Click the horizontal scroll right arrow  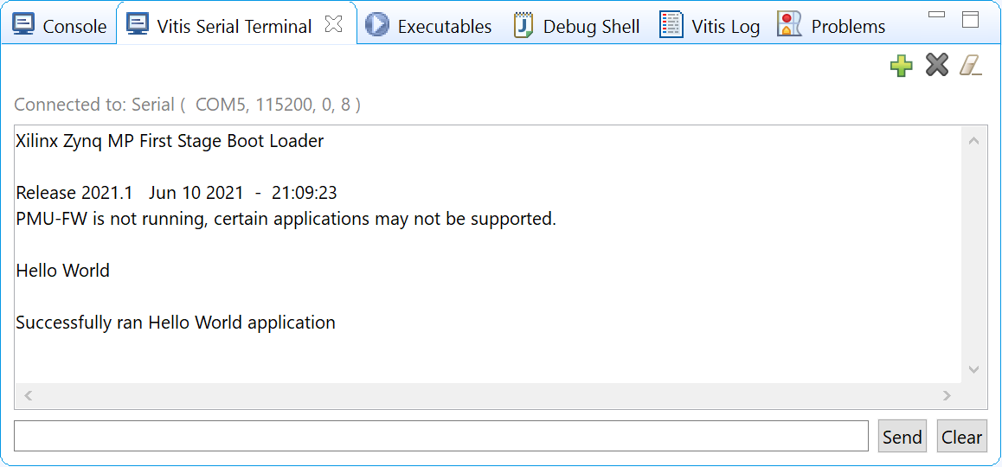click(x=947, y=396)
